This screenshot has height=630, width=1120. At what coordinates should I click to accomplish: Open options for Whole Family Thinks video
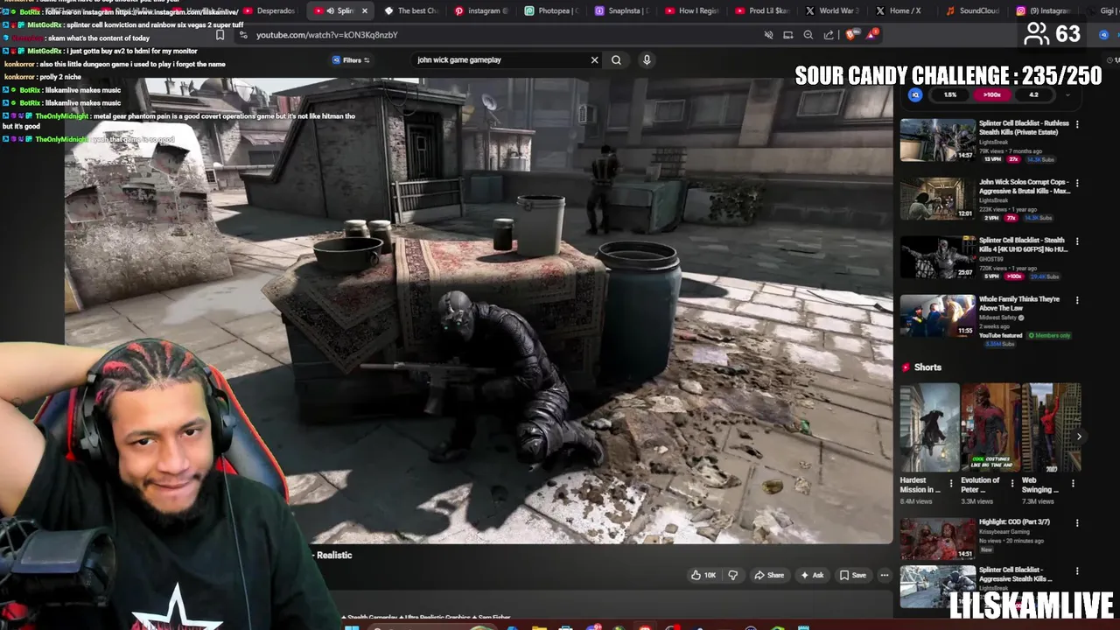(x=1077, y=300)
